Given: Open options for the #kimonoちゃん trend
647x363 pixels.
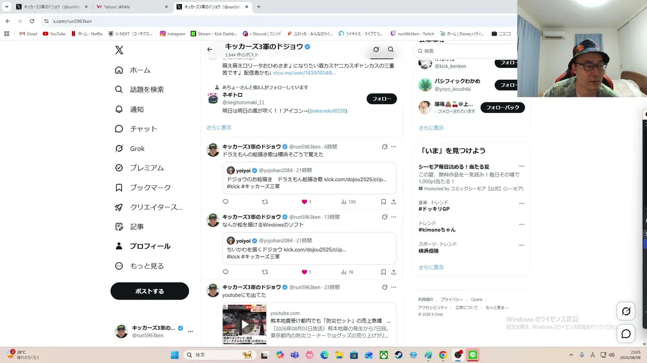Looking at the screenshot, I should click(x=522, y=224).
